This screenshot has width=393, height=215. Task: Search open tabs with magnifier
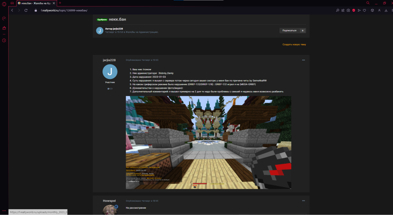pyautogui.click(x=368, y=3)
